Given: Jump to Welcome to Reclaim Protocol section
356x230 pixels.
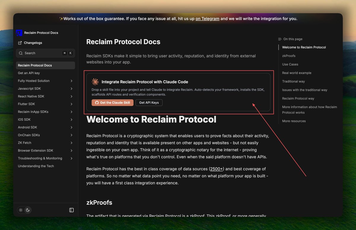Looking at the screenshot, I should coord(304,47).
